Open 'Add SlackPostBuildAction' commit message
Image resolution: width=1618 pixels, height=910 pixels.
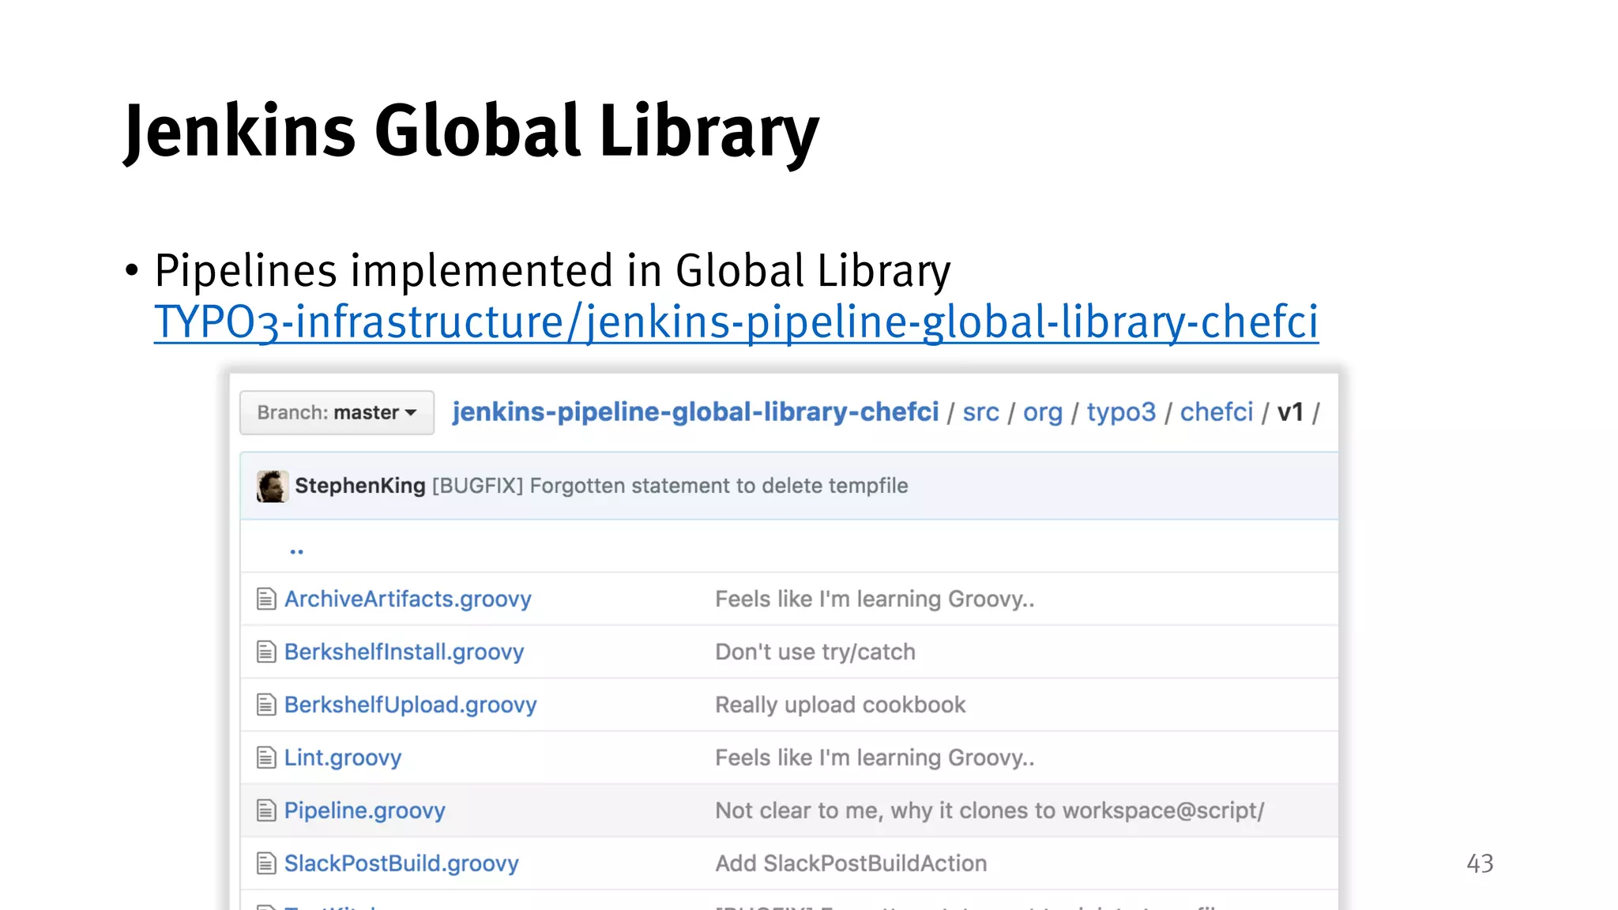pos(851,864)
